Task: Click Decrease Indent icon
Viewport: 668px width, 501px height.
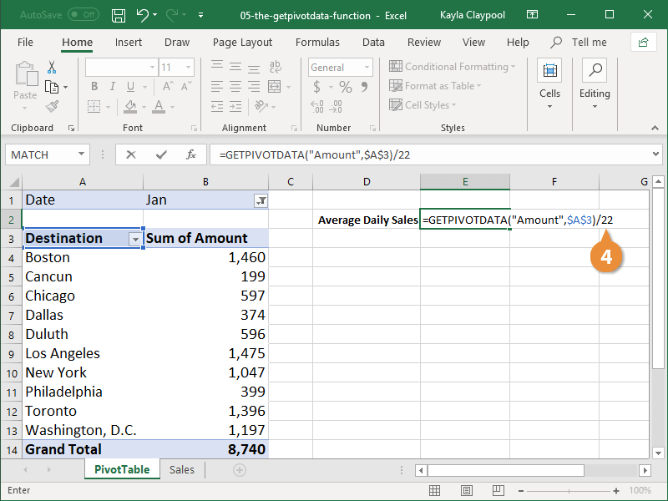Action: 217,106
